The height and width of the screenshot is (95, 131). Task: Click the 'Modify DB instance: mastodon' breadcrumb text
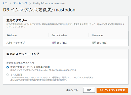click(x=49, y=3)
